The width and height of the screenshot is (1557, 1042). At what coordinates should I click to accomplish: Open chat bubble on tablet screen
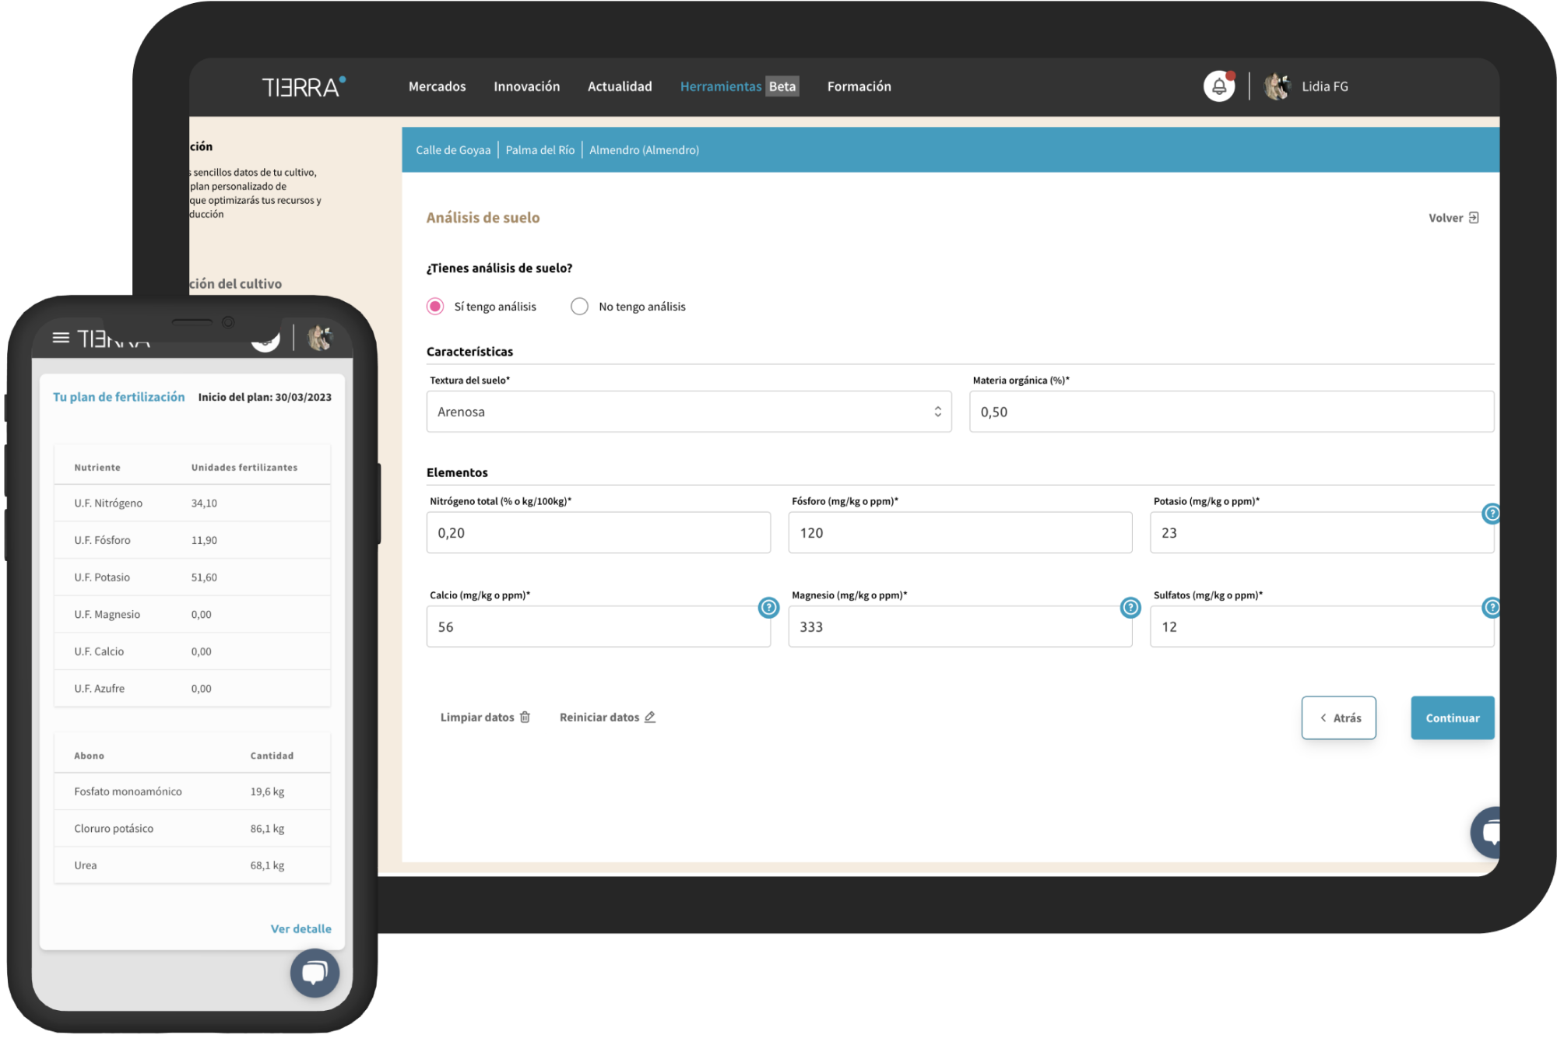(1487, 833)
